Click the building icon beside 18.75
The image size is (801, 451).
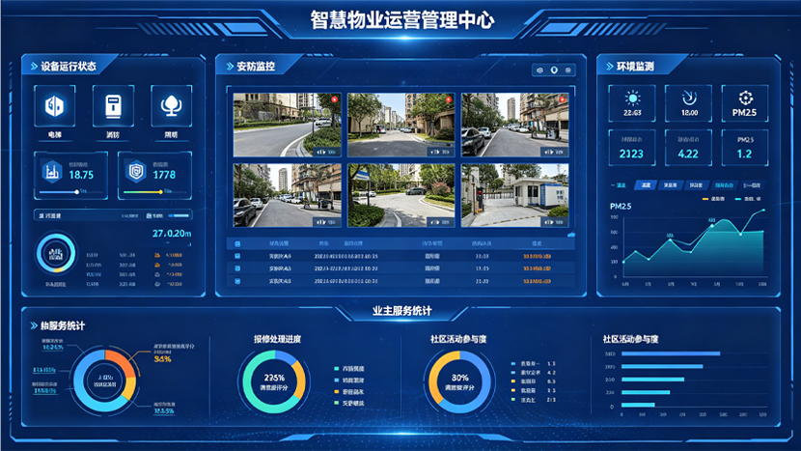click(x=52, y=170)
